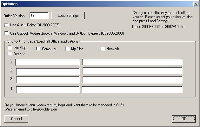The height and width of the screenshot is (127, 200).
Task: Enable the Network shortcut checkbox
Action: coord(103,49)
